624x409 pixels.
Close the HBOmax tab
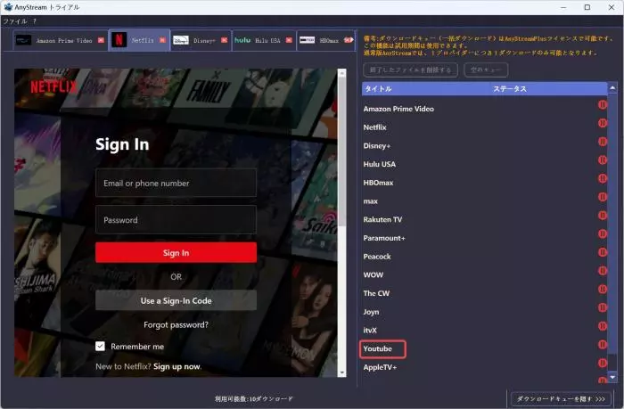349,40
